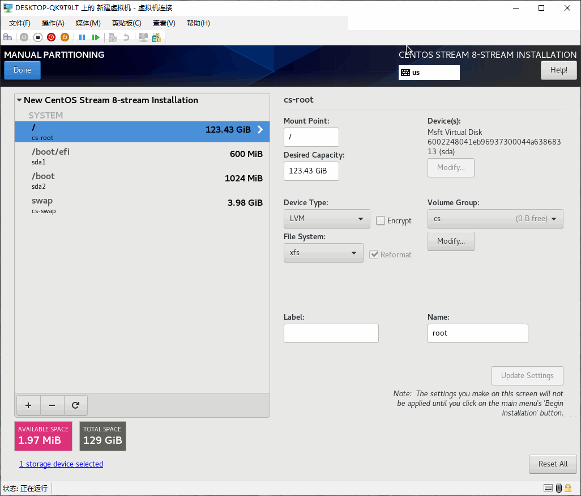Click the MANUAL PARTITIONING title

54,54
